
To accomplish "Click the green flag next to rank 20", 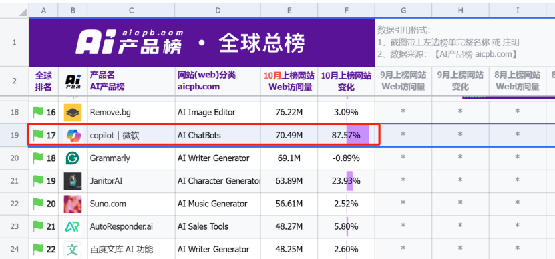I will 38,204.
